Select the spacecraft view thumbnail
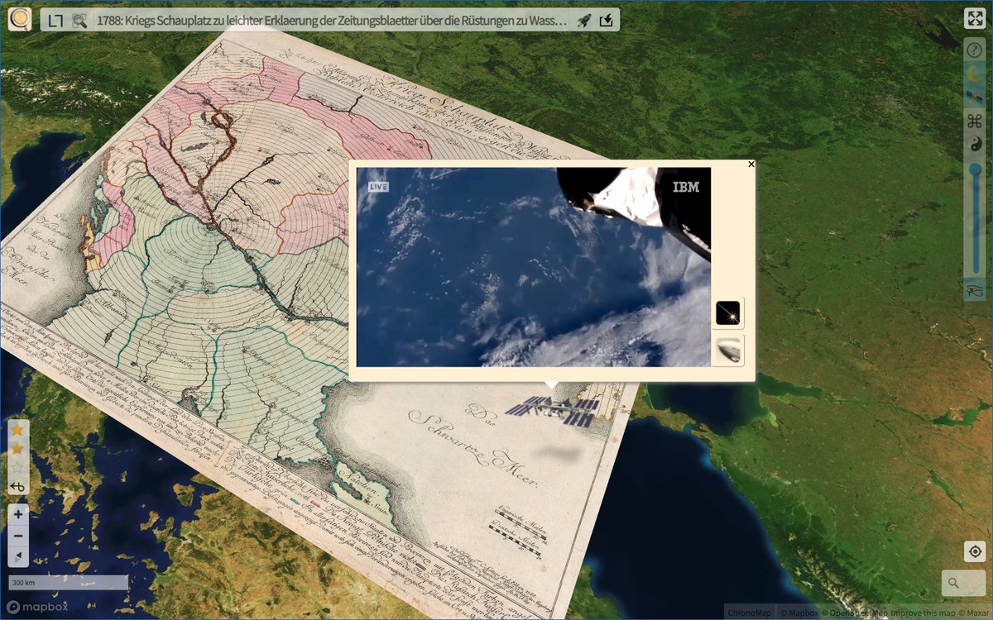 coord(728,350)
